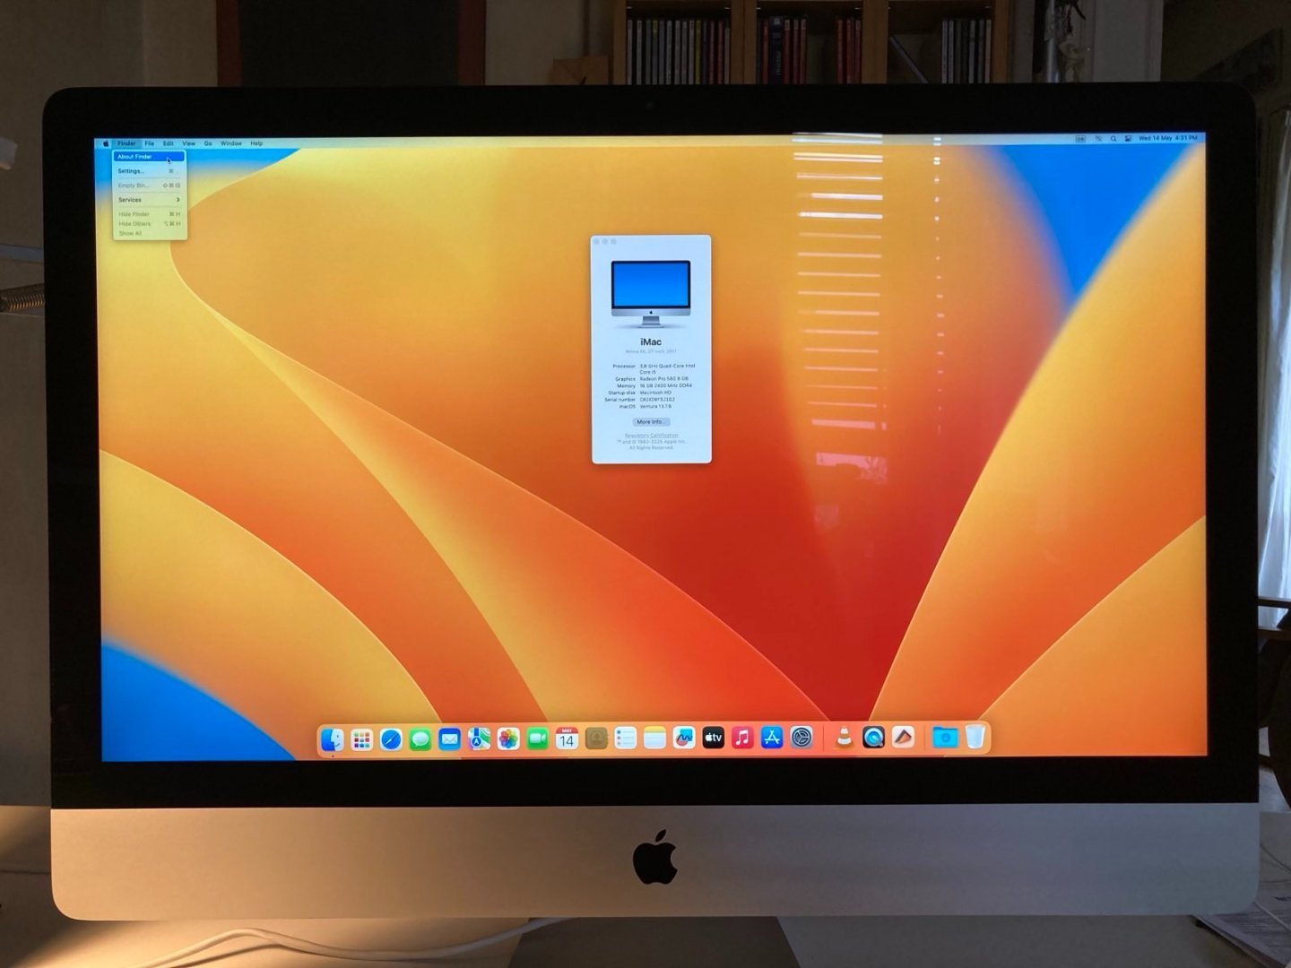This screenshot has height=968, width=1291.
Task: Open Spotlight search in menu bar
Action: 1113,139
